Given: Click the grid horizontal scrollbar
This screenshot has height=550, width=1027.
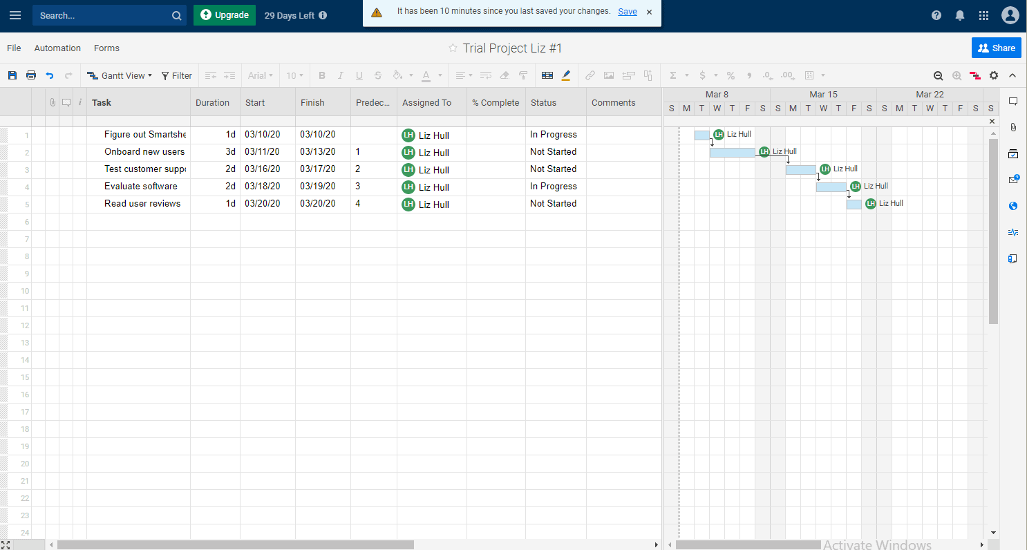Looking at the screenshot, I should (236, 544).
